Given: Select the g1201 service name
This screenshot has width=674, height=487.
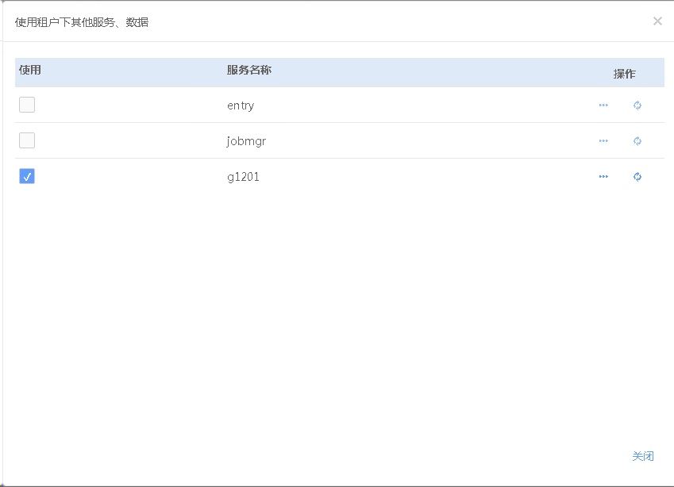Looking at the screenshot, I should coord(243,177).
